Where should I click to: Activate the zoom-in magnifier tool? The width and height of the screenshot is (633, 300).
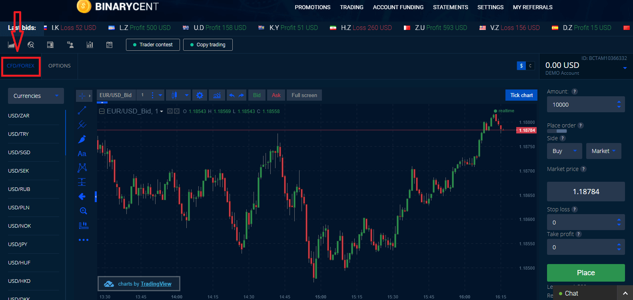tap(83, 211)
